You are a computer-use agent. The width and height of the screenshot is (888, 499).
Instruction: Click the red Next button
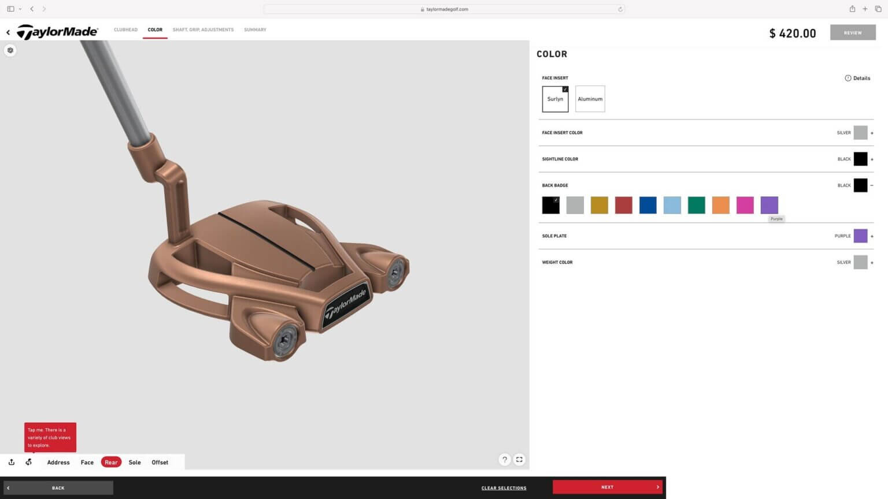[x=607, y=487]
